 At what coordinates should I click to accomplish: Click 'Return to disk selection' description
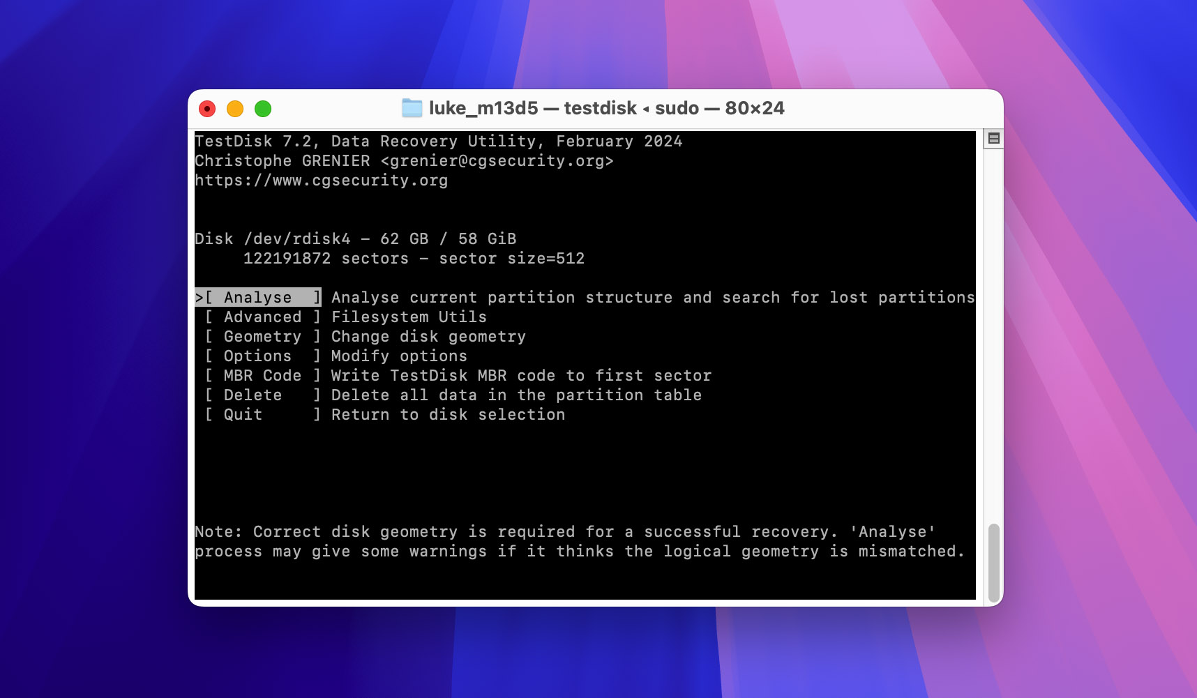[x=449, y=414]
